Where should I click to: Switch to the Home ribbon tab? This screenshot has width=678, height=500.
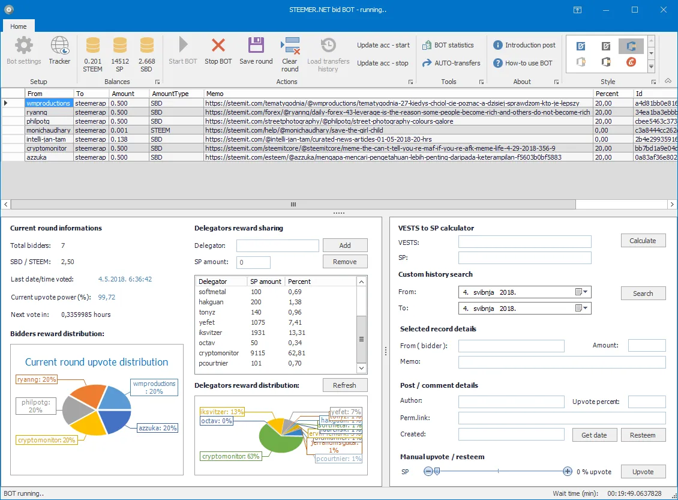click(x=19, y=26)
